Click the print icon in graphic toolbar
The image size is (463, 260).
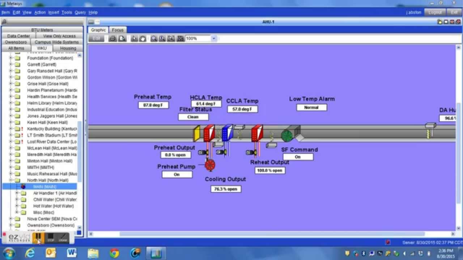click(113, 38)
